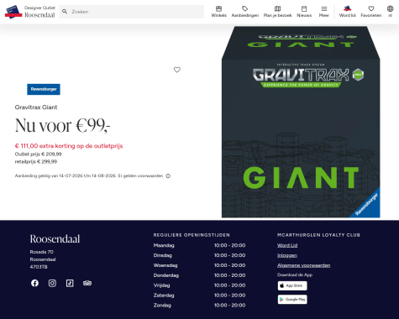Viewport: 399px width, 319px height.
Task: Open the Designer Outlet Roosendaal logo homepage
Action: pyautogui.click(x=30, y=12)
